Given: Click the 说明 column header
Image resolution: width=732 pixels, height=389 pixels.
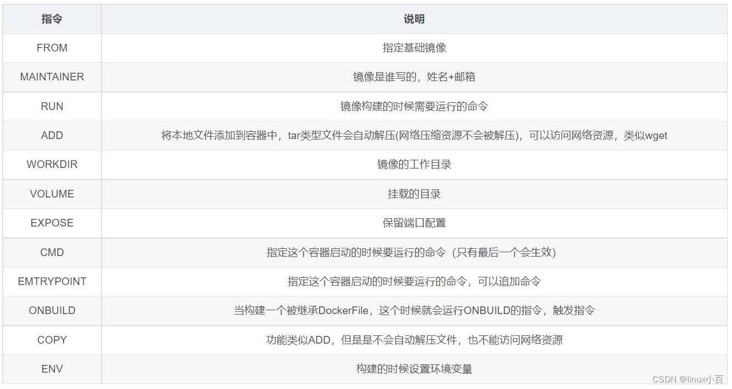Looking at the screenshot, I should point(414,19).
